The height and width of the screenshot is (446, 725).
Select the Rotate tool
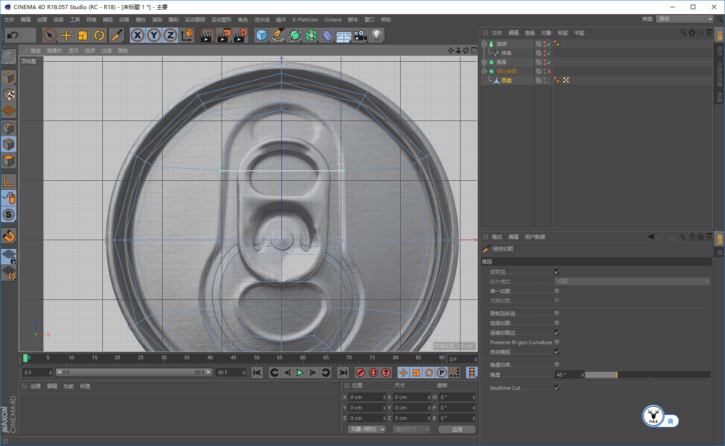click(99, 35)
